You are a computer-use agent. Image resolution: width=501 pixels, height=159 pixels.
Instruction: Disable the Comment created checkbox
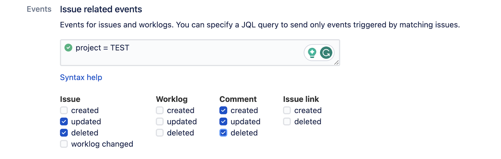[x=223, y=110]
